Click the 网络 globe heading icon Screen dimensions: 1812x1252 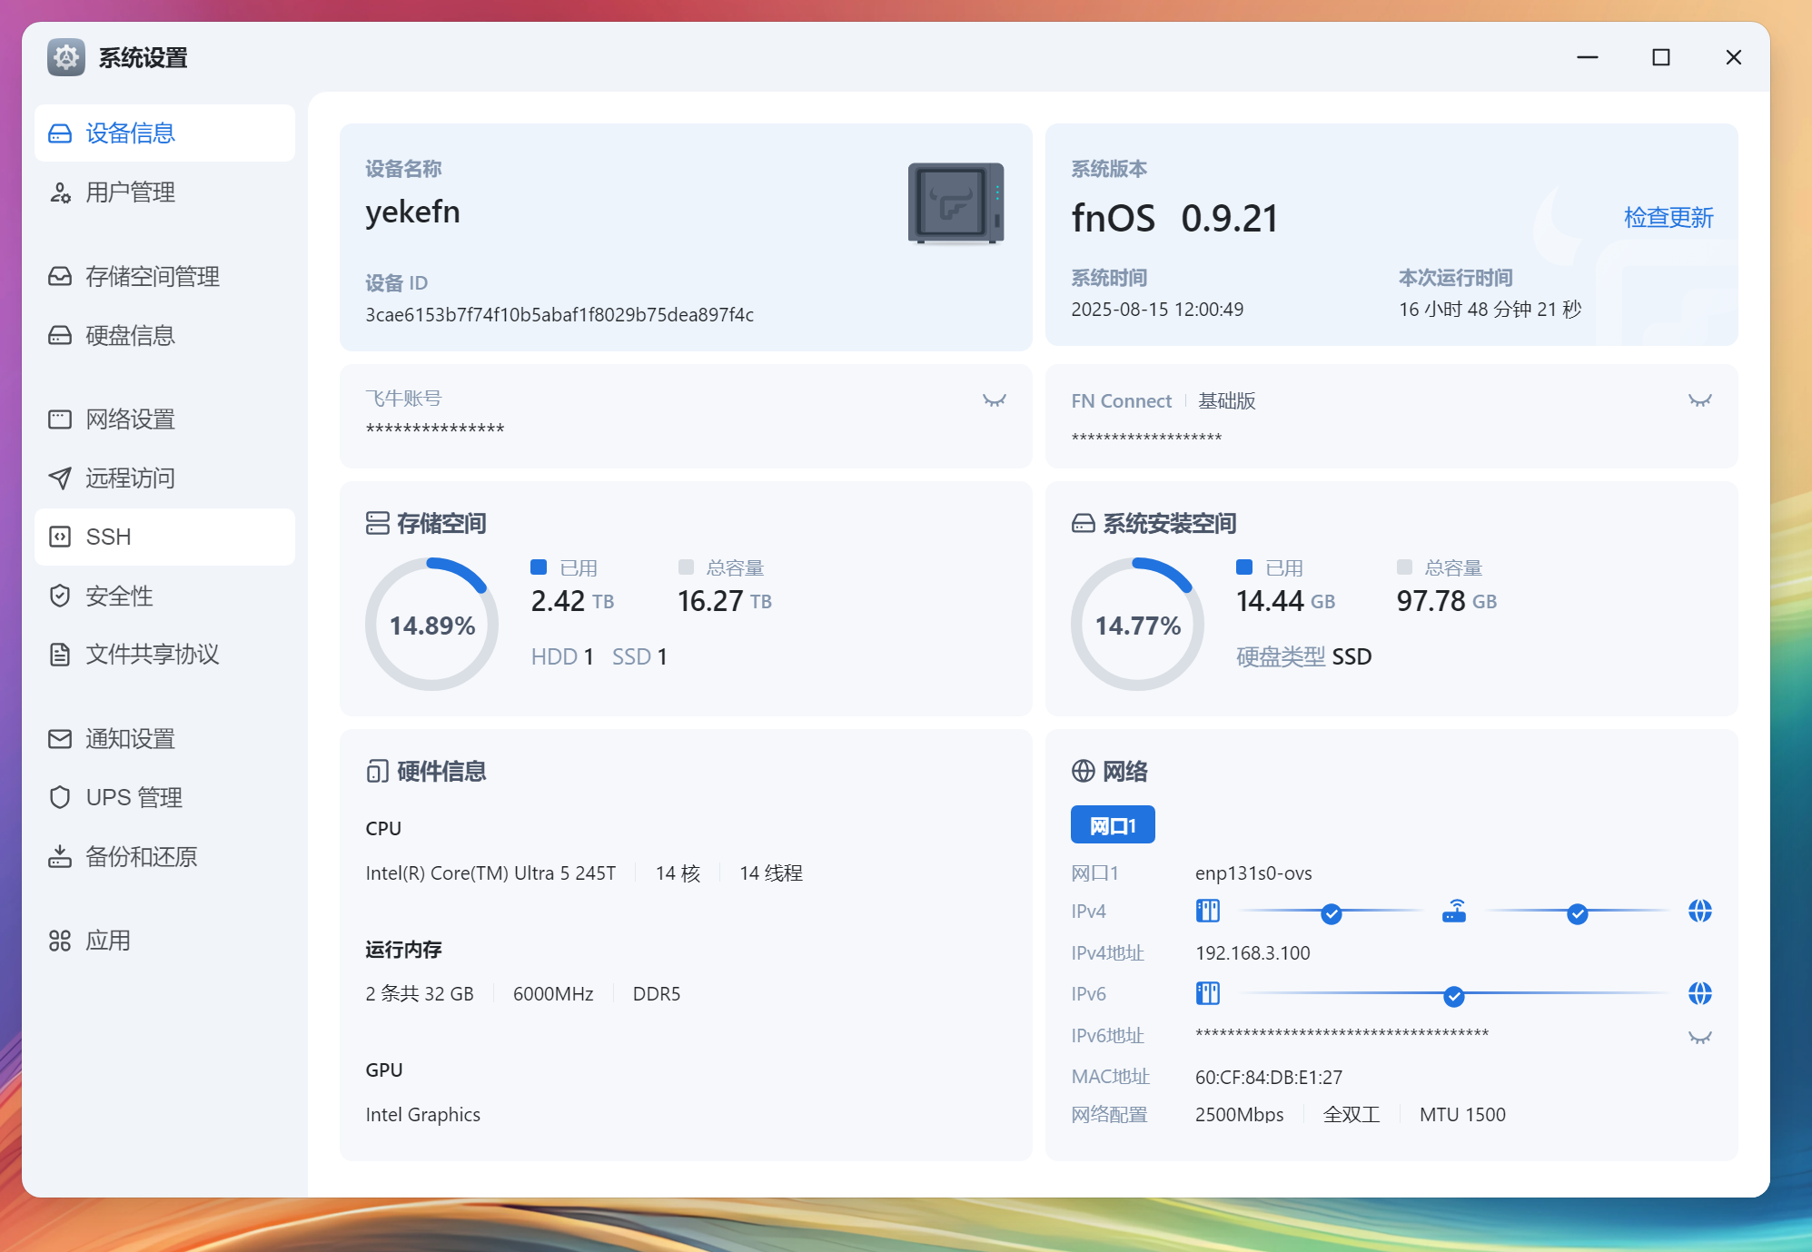coord(1084,771)
